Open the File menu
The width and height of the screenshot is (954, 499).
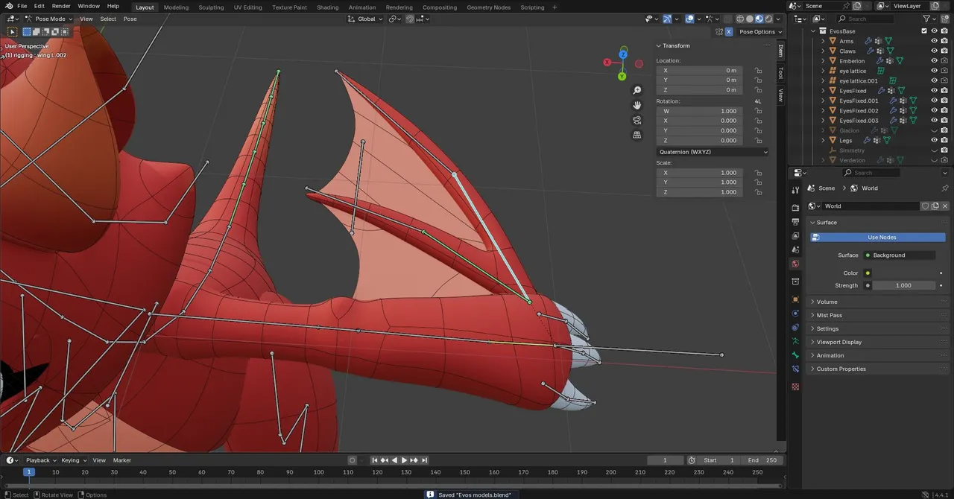[22, 6]
